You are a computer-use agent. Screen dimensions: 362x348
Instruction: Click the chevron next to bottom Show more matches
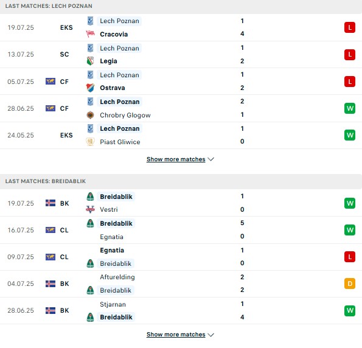(211, 335)
